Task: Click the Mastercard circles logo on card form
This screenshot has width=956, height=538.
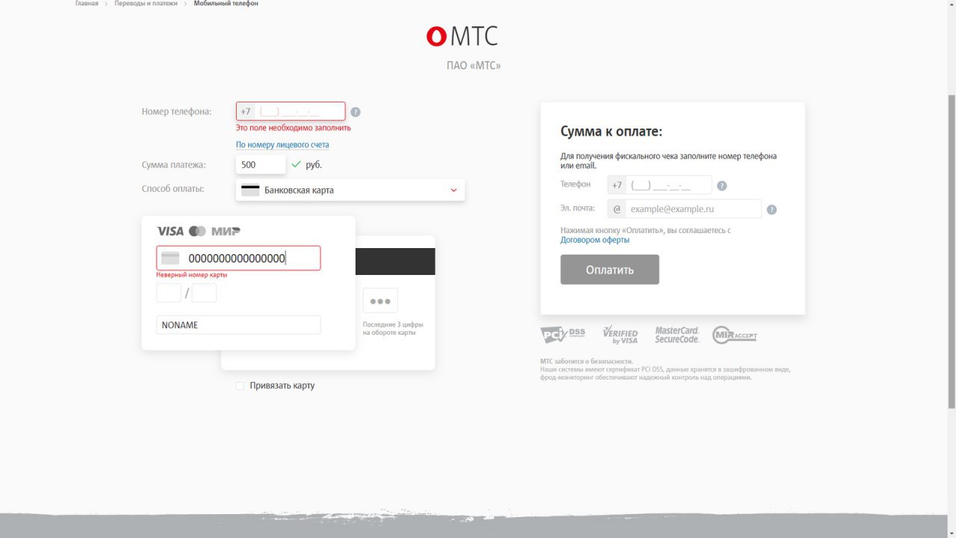Action: [197, 231]
